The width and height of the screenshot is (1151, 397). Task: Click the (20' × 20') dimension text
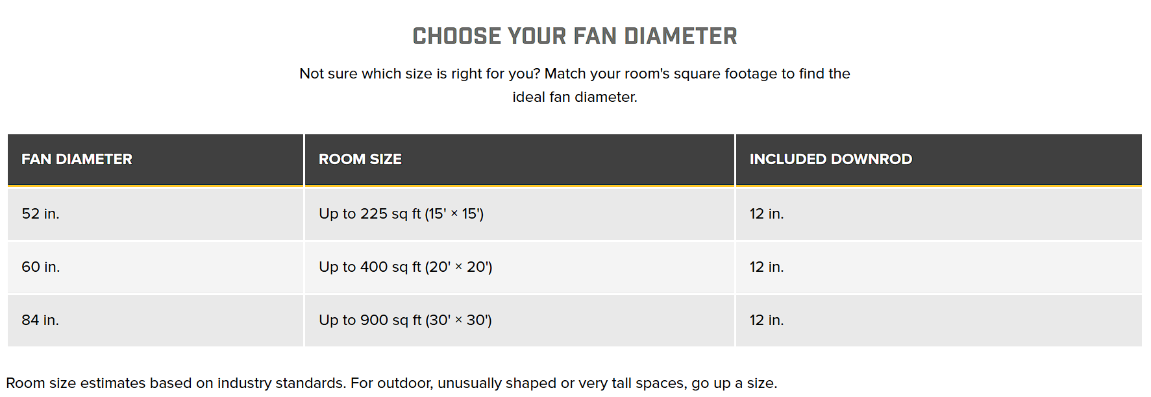click(x=458, y=267)
